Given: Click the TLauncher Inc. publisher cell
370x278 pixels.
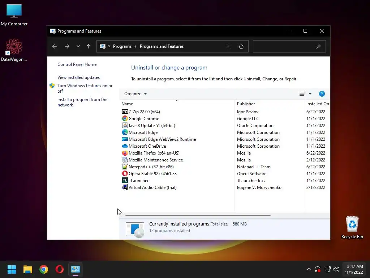Looking at the screenshot, I should click(251, 180).
